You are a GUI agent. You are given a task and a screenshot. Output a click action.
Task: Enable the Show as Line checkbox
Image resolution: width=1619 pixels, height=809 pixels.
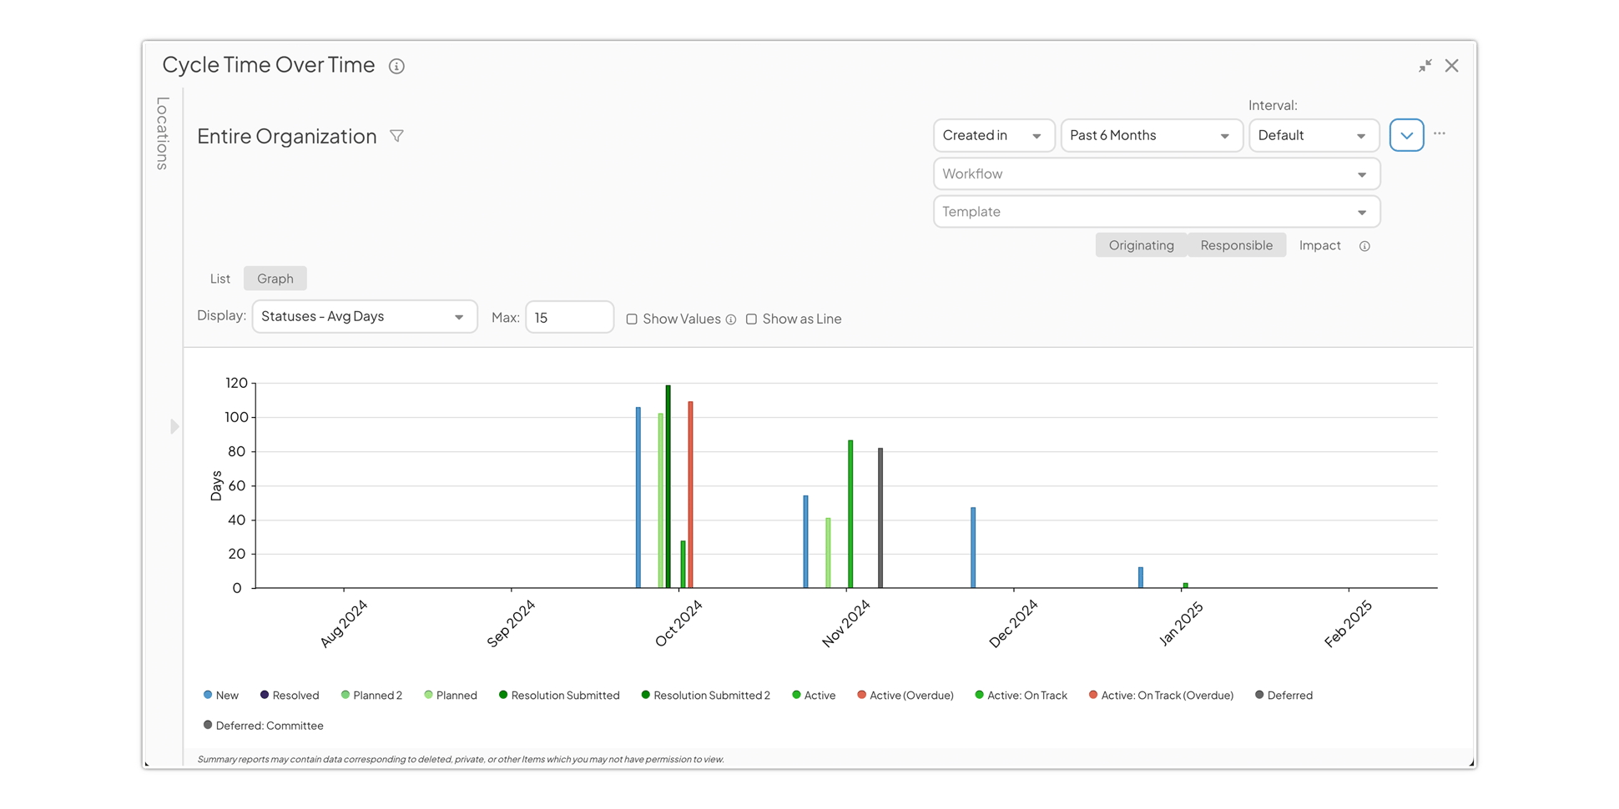[752, 319]
